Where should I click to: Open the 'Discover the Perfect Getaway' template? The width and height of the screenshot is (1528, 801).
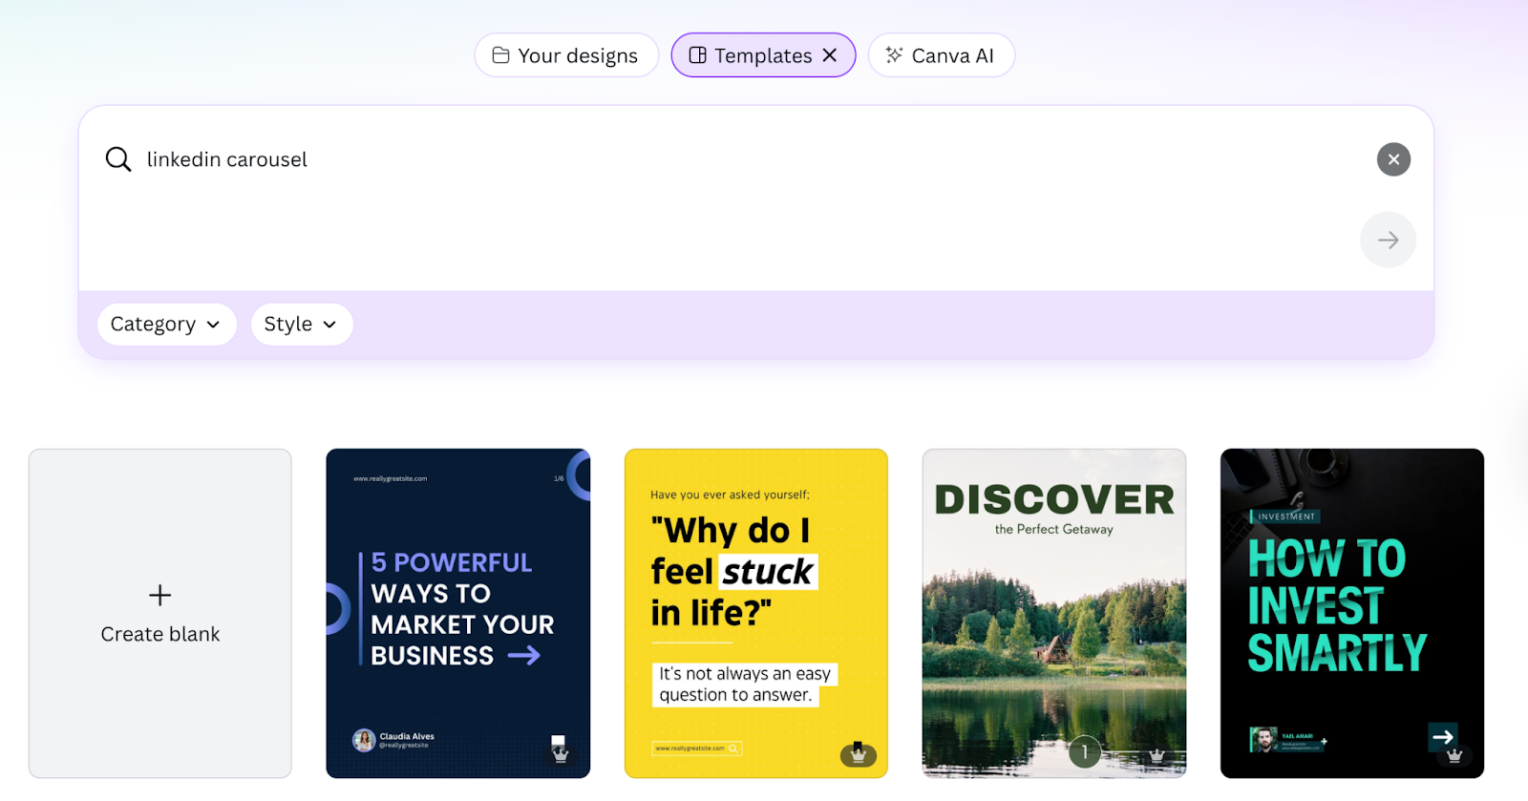coord(1054,614)
